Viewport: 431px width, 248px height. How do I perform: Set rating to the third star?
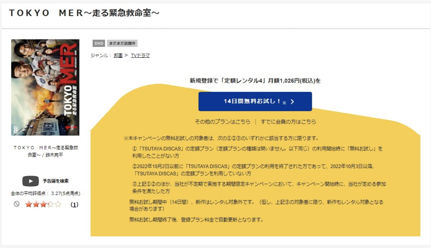(43, 205)
